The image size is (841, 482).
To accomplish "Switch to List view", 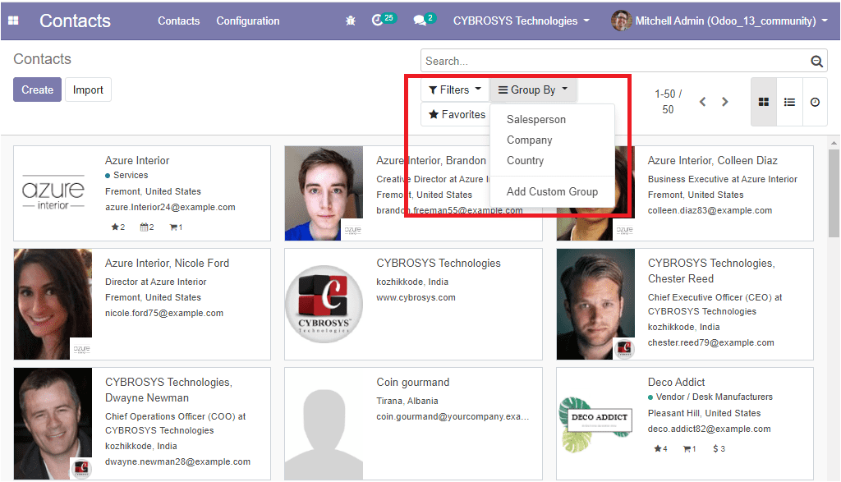I will pyautogui.click(x=789, y=102).
